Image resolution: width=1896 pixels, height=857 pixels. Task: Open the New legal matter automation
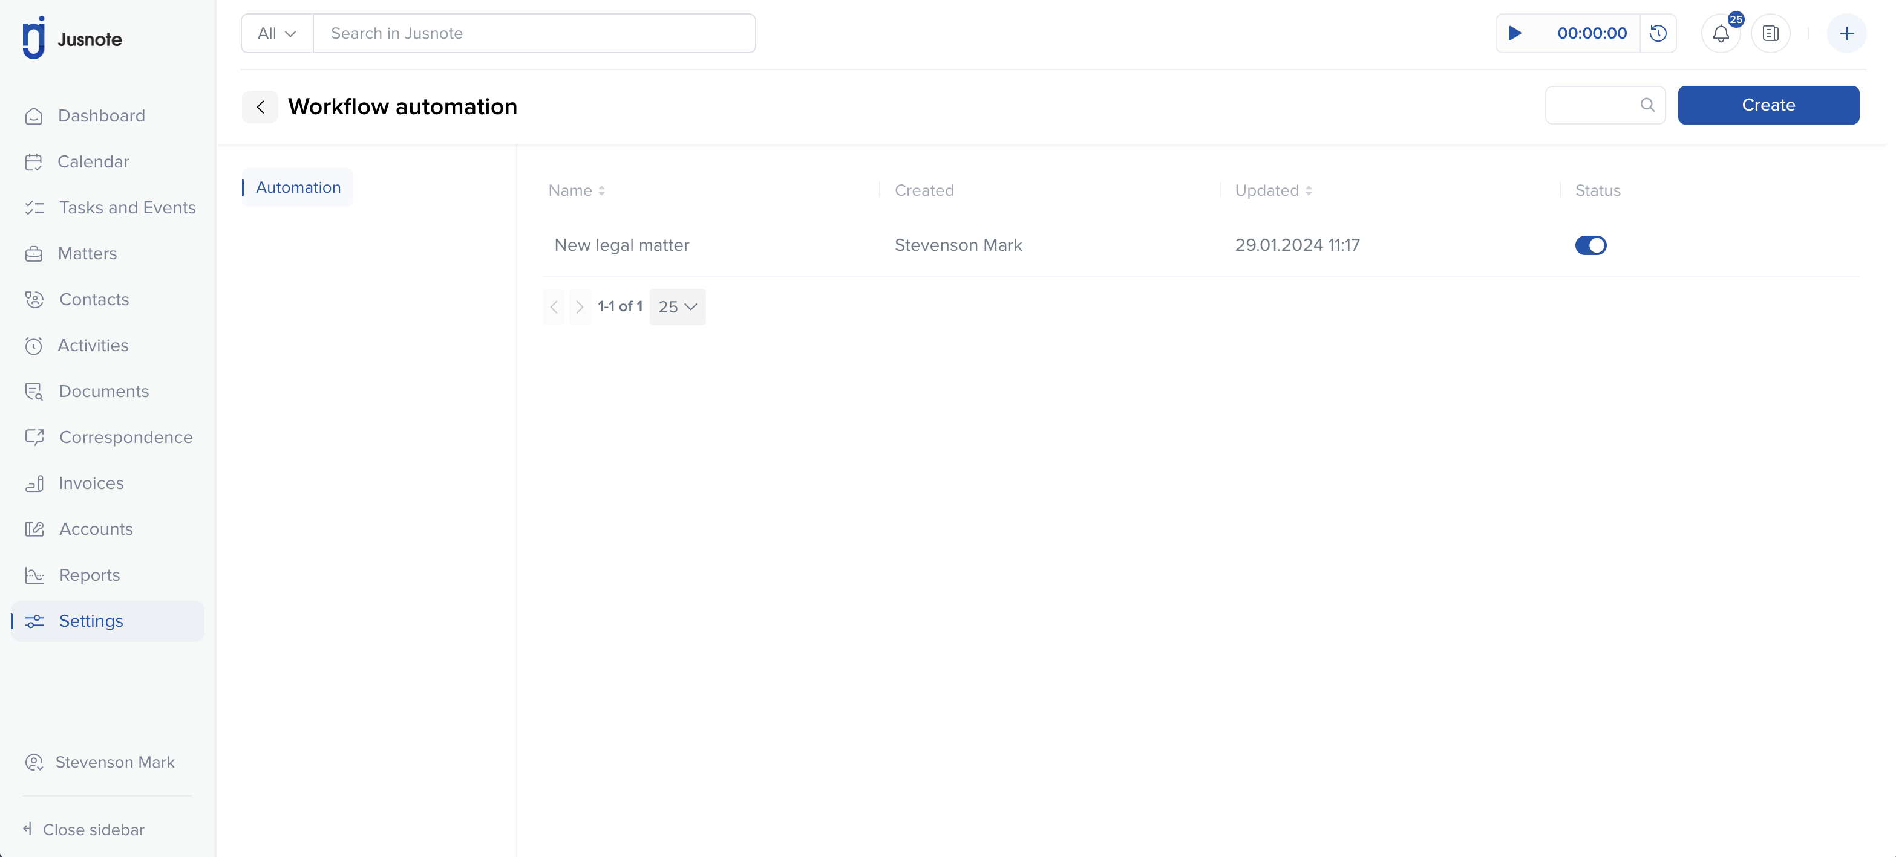(x=621, y=245)
